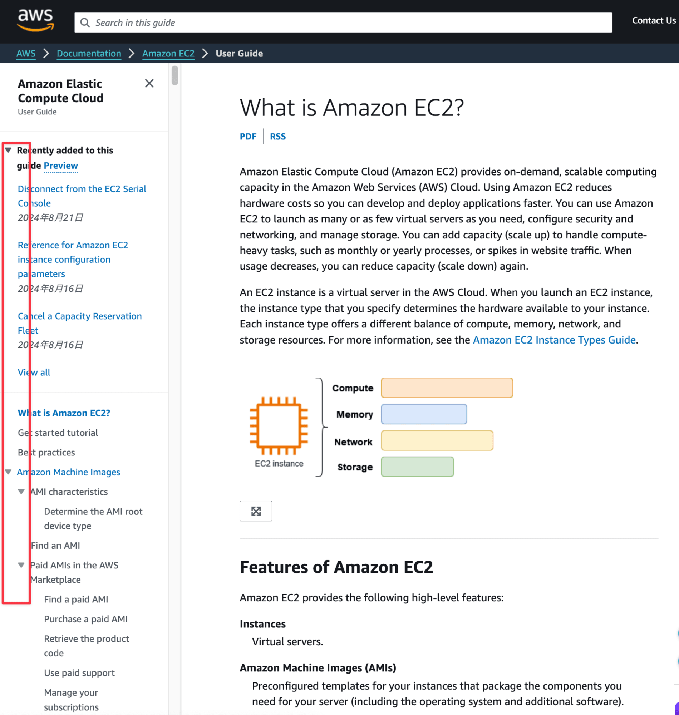Viewport: 679px width, 715px height.
Task: Open Best practices page
Action: 46,452
